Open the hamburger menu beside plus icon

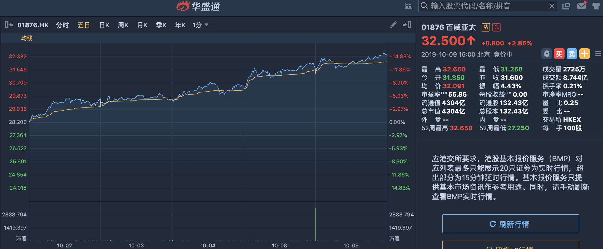(598, 54)
